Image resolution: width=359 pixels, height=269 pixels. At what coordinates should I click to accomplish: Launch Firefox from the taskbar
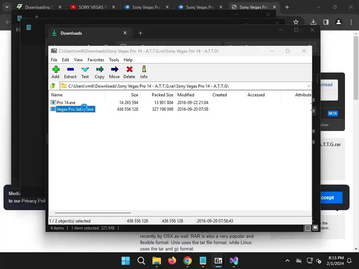pos(172,261)
